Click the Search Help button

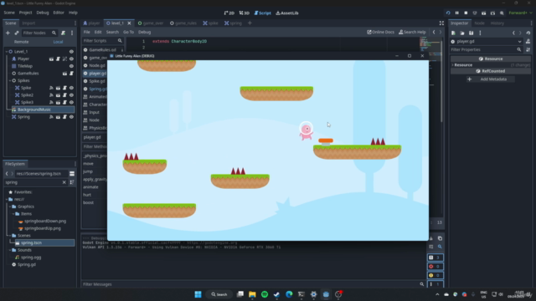412,32
